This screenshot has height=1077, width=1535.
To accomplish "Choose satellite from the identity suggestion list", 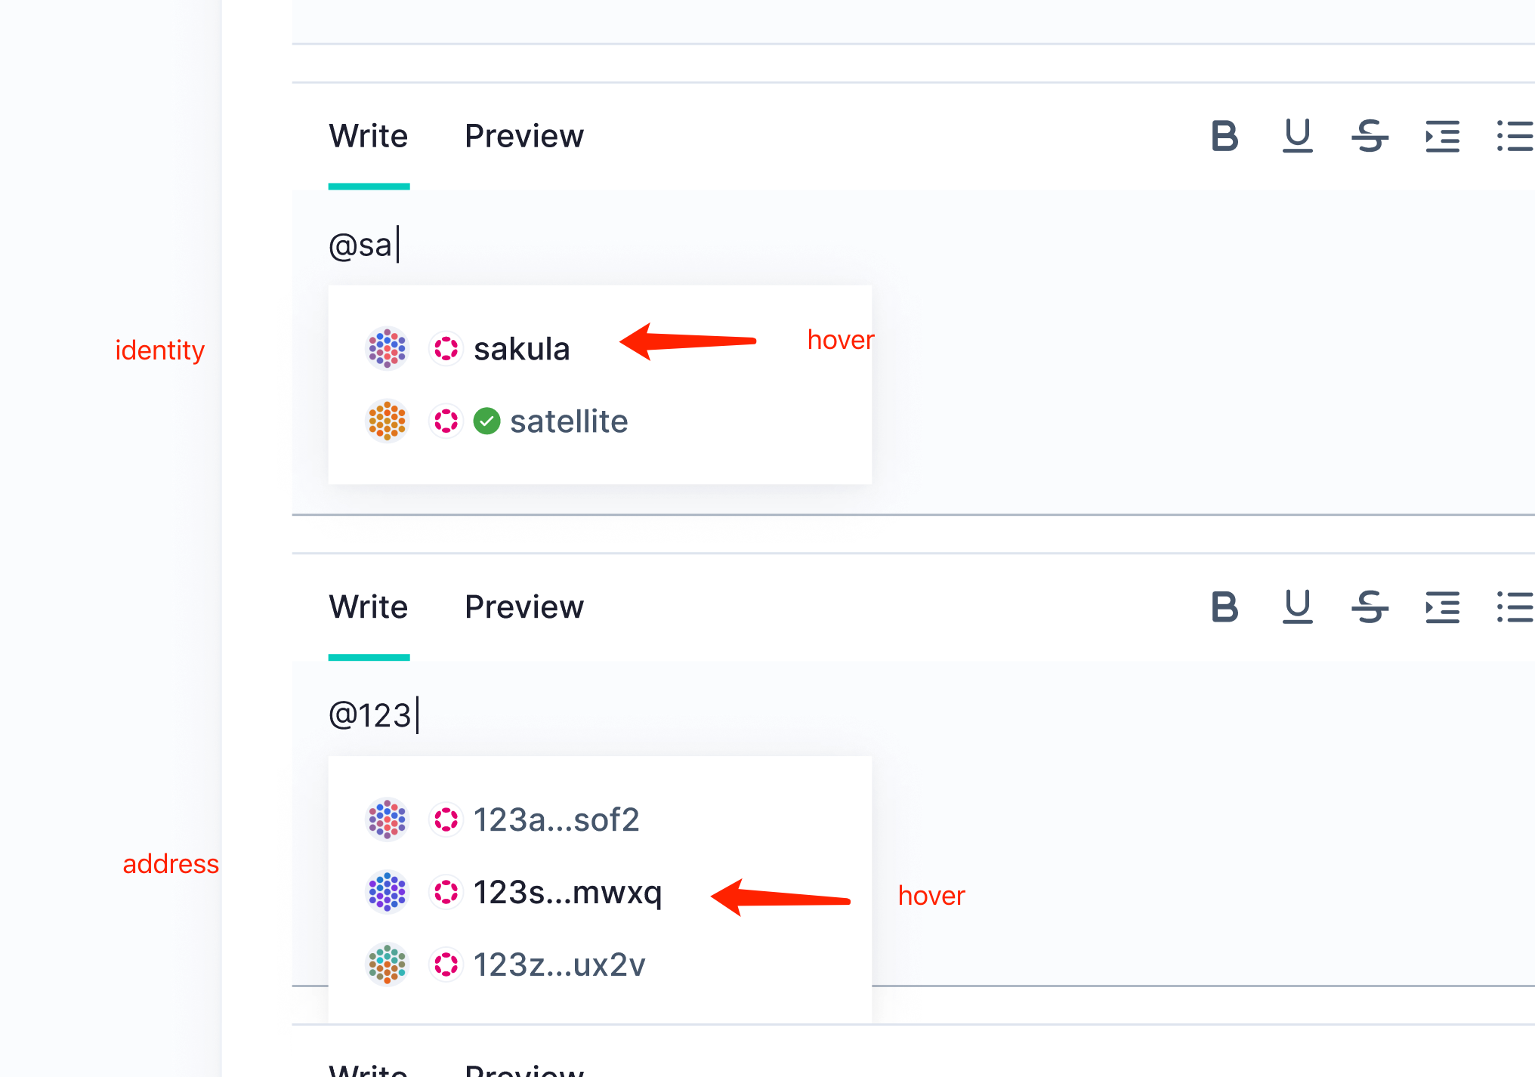I will 570,421.
